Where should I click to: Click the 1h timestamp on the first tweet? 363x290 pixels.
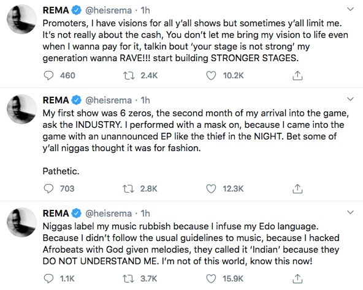click(145, 10)
